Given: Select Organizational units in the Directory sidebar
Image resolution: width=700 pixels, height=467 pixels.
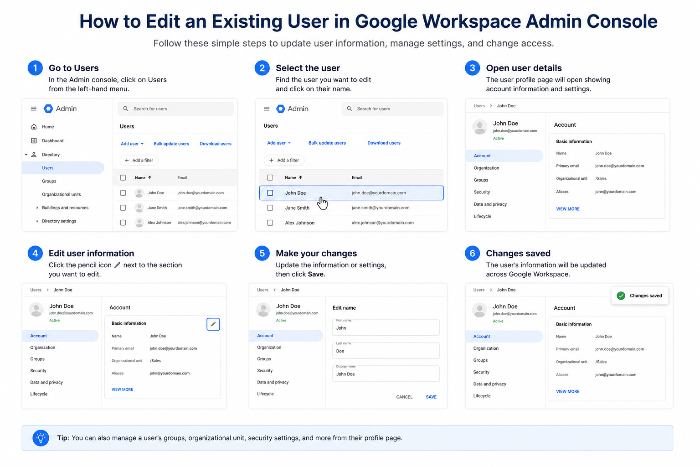Looking at the screenshot, I should [x=62, y=194].
